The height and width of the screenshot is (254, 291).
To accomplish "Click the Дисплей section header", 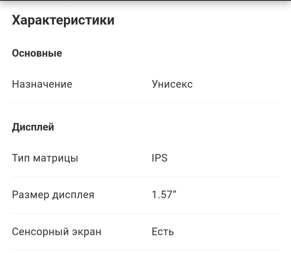I will pos(33,127).
